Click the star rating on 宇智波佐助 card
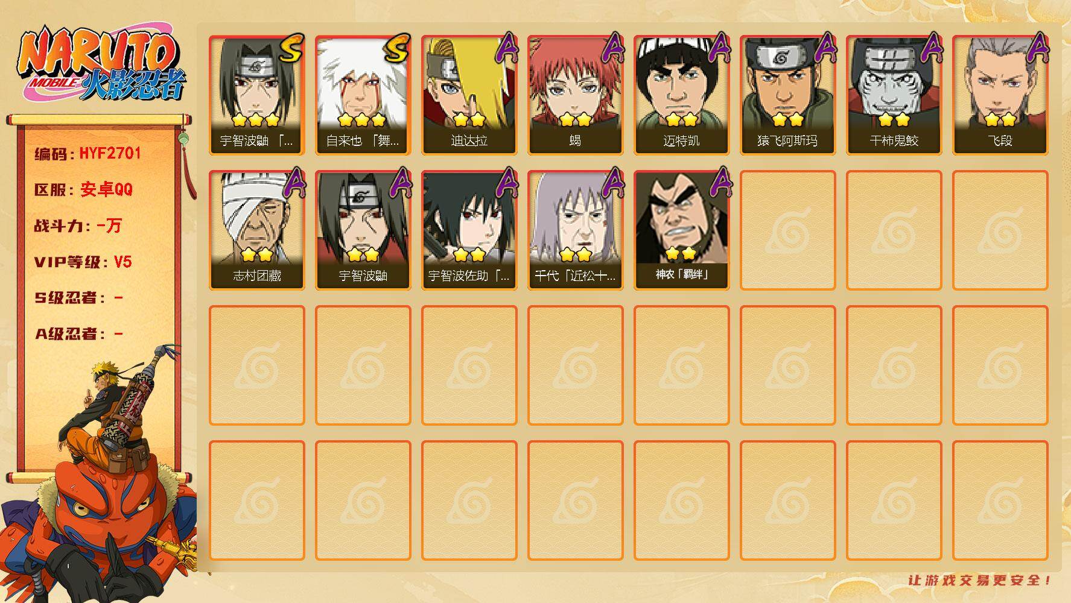Viewport: 1071px width, 603px height. (469, 254)
